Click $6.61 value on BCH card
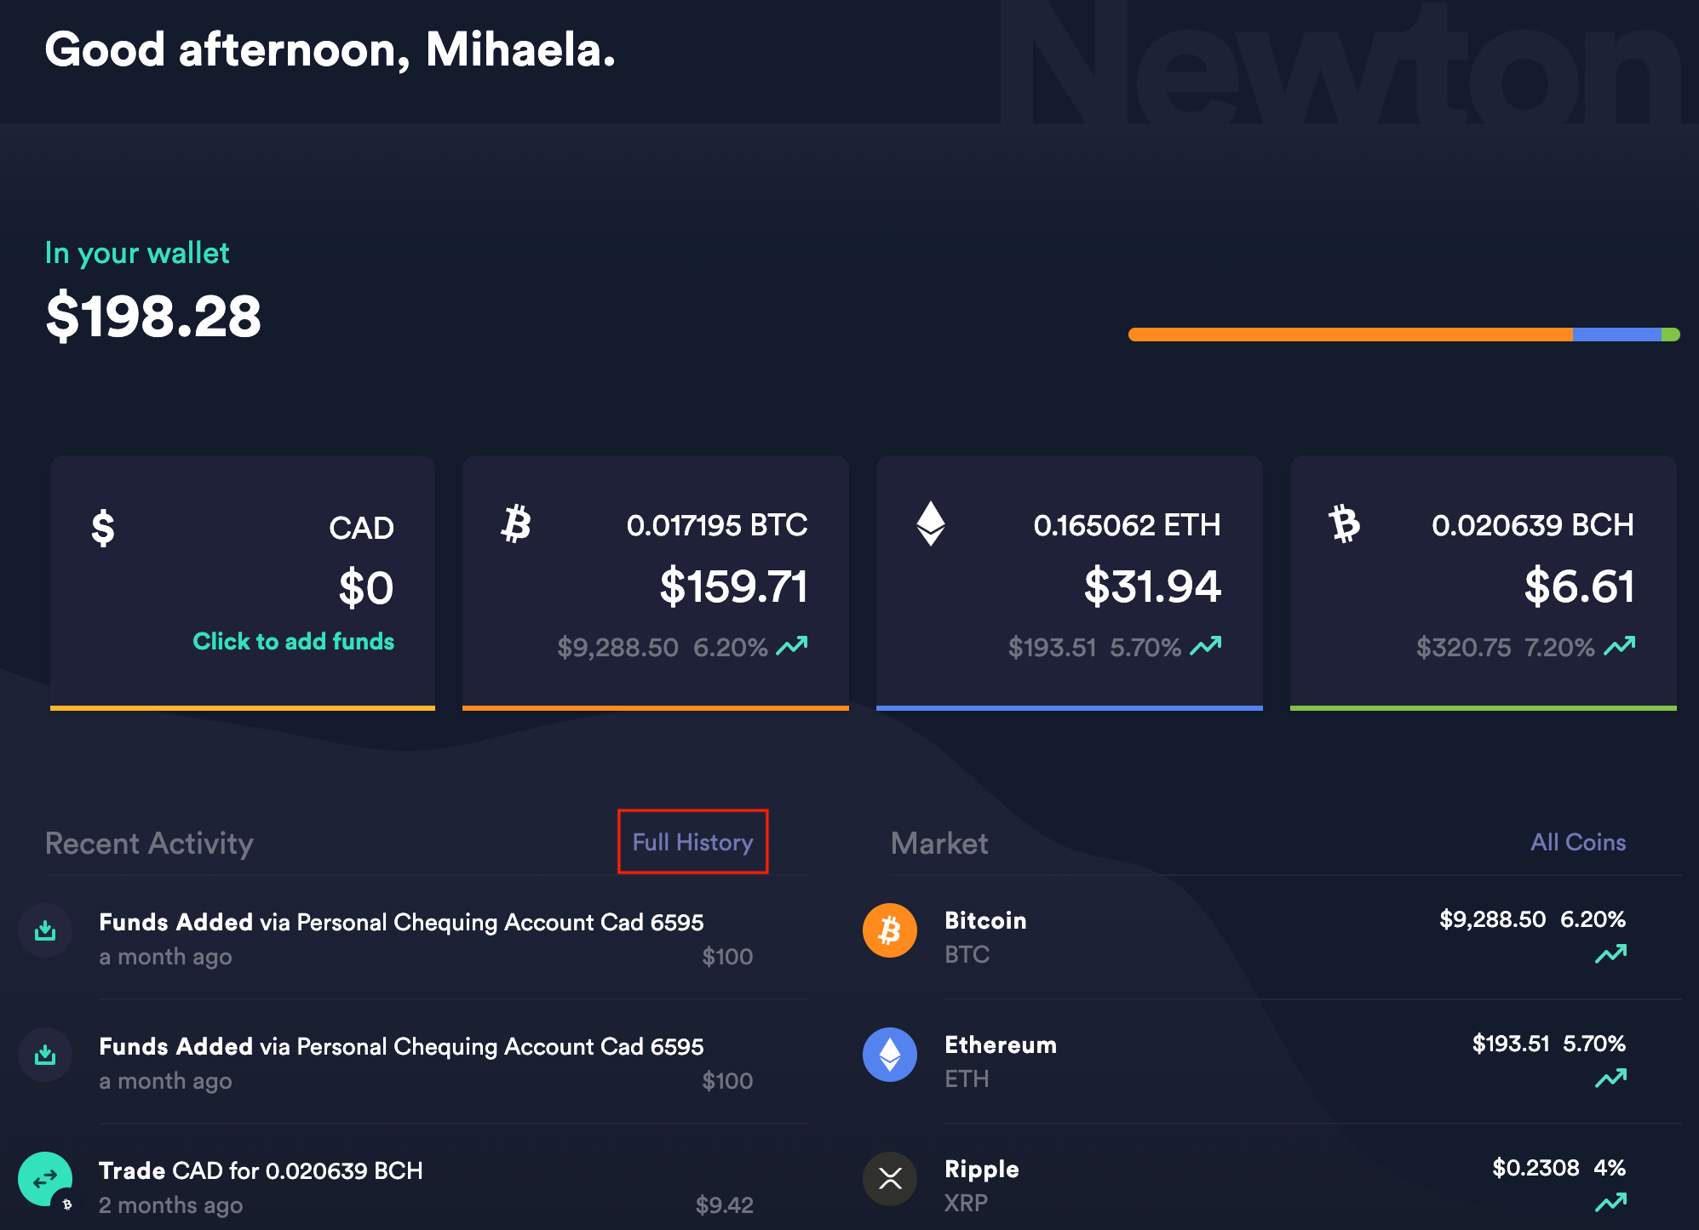 (x=1580, y=586)
